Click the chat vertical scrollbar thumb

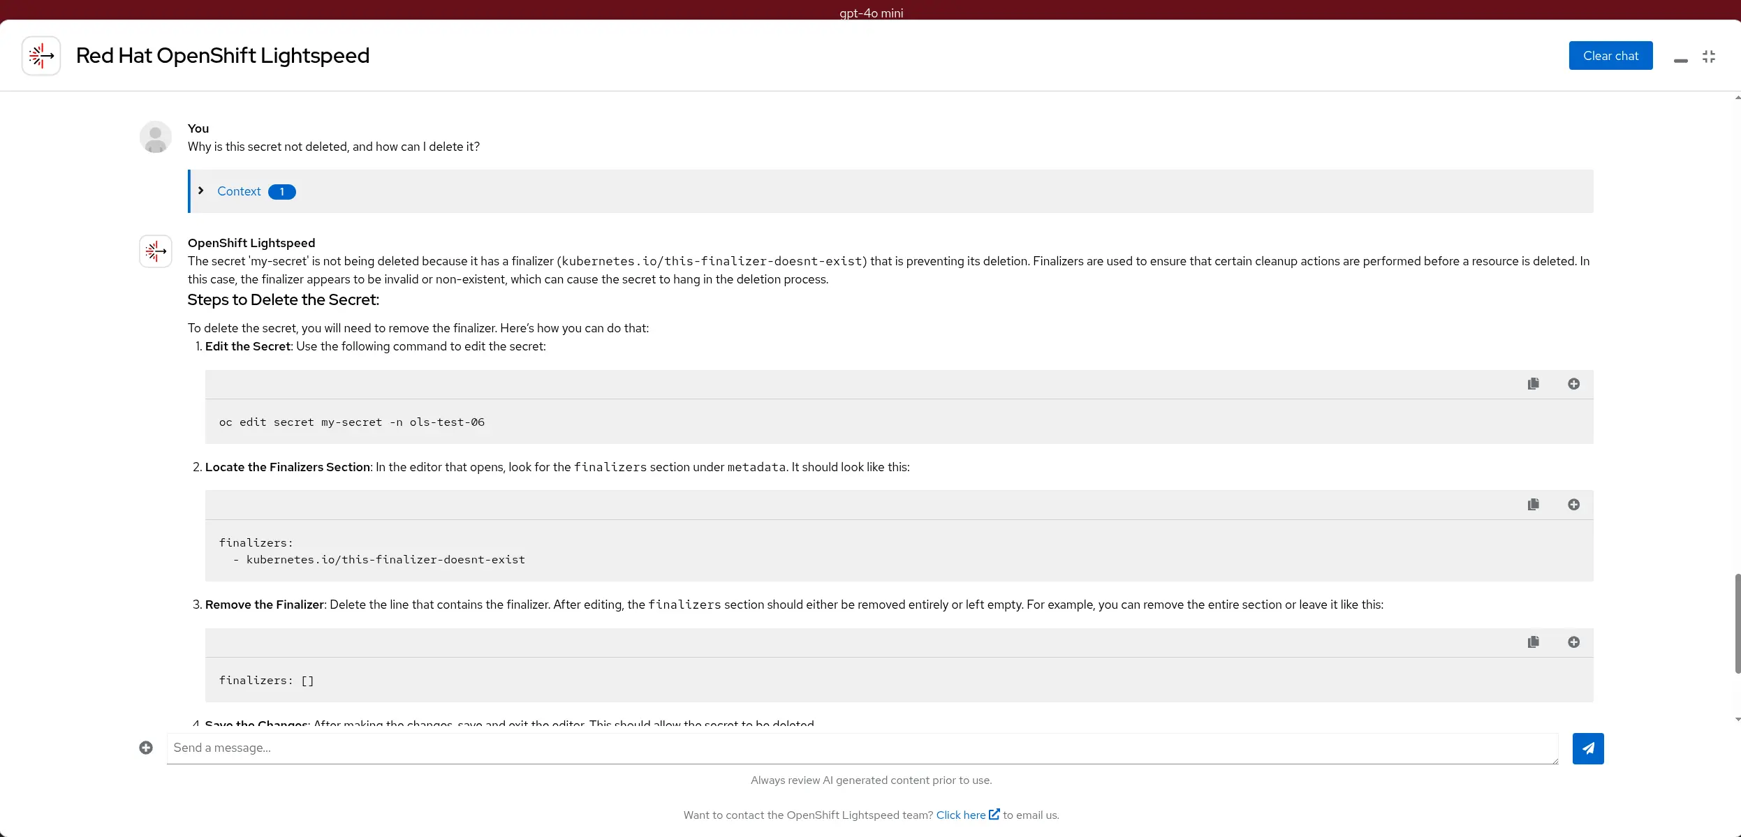[1738, 623]
